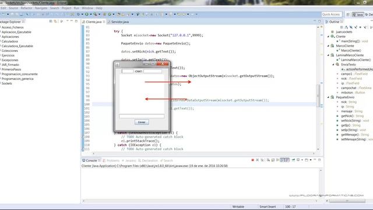The height and width of the screenshot is (210, 373).
Task: Click the Enviar button in chat window
Action: 142,122
